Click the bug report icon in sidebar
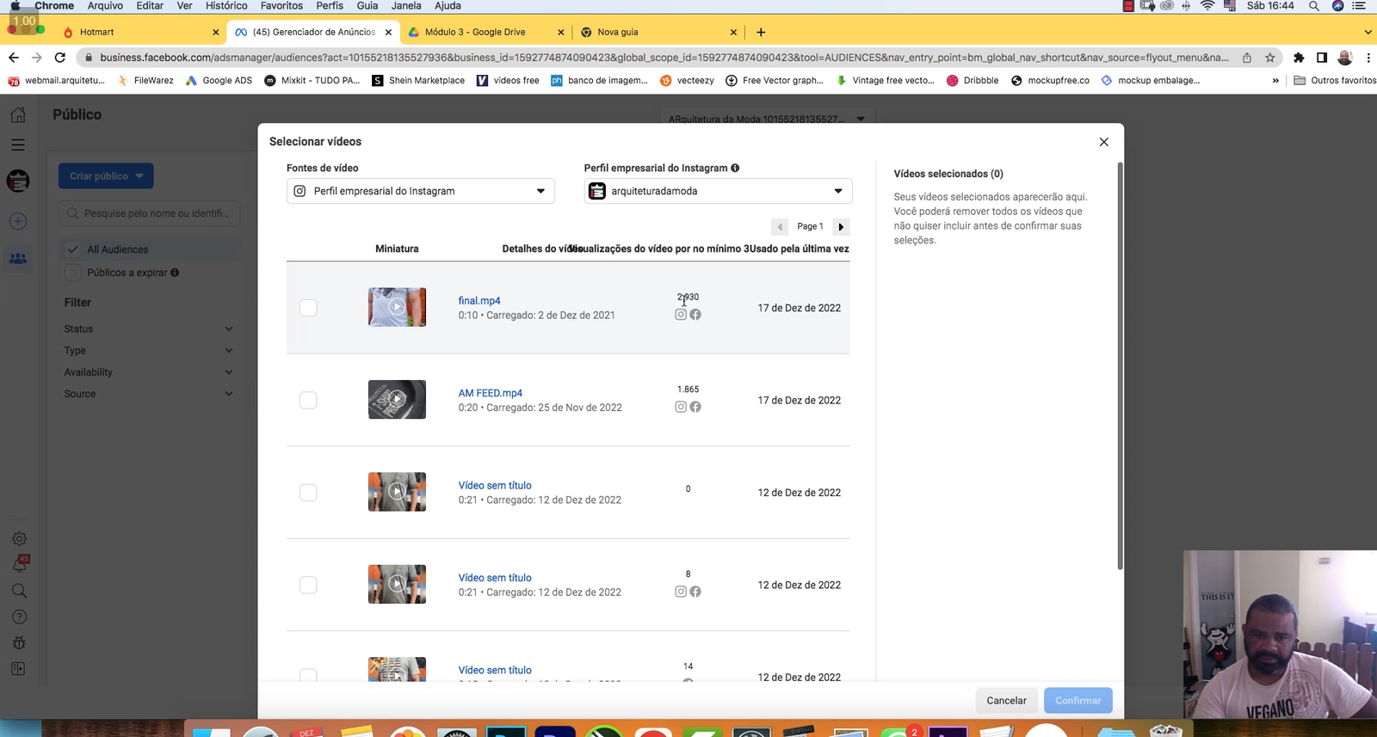1377x737 pixels. 19,642
